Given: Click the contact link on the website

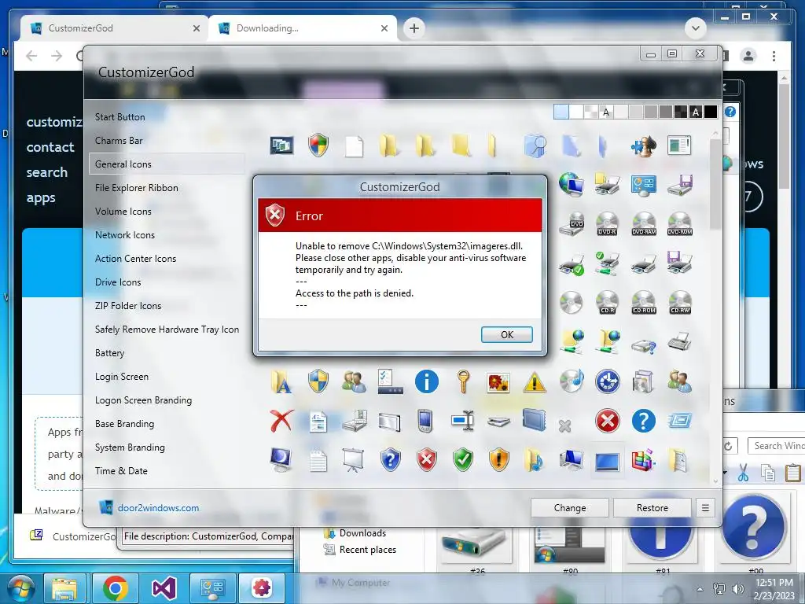Looking at the screenshot, I should (50, 147).
